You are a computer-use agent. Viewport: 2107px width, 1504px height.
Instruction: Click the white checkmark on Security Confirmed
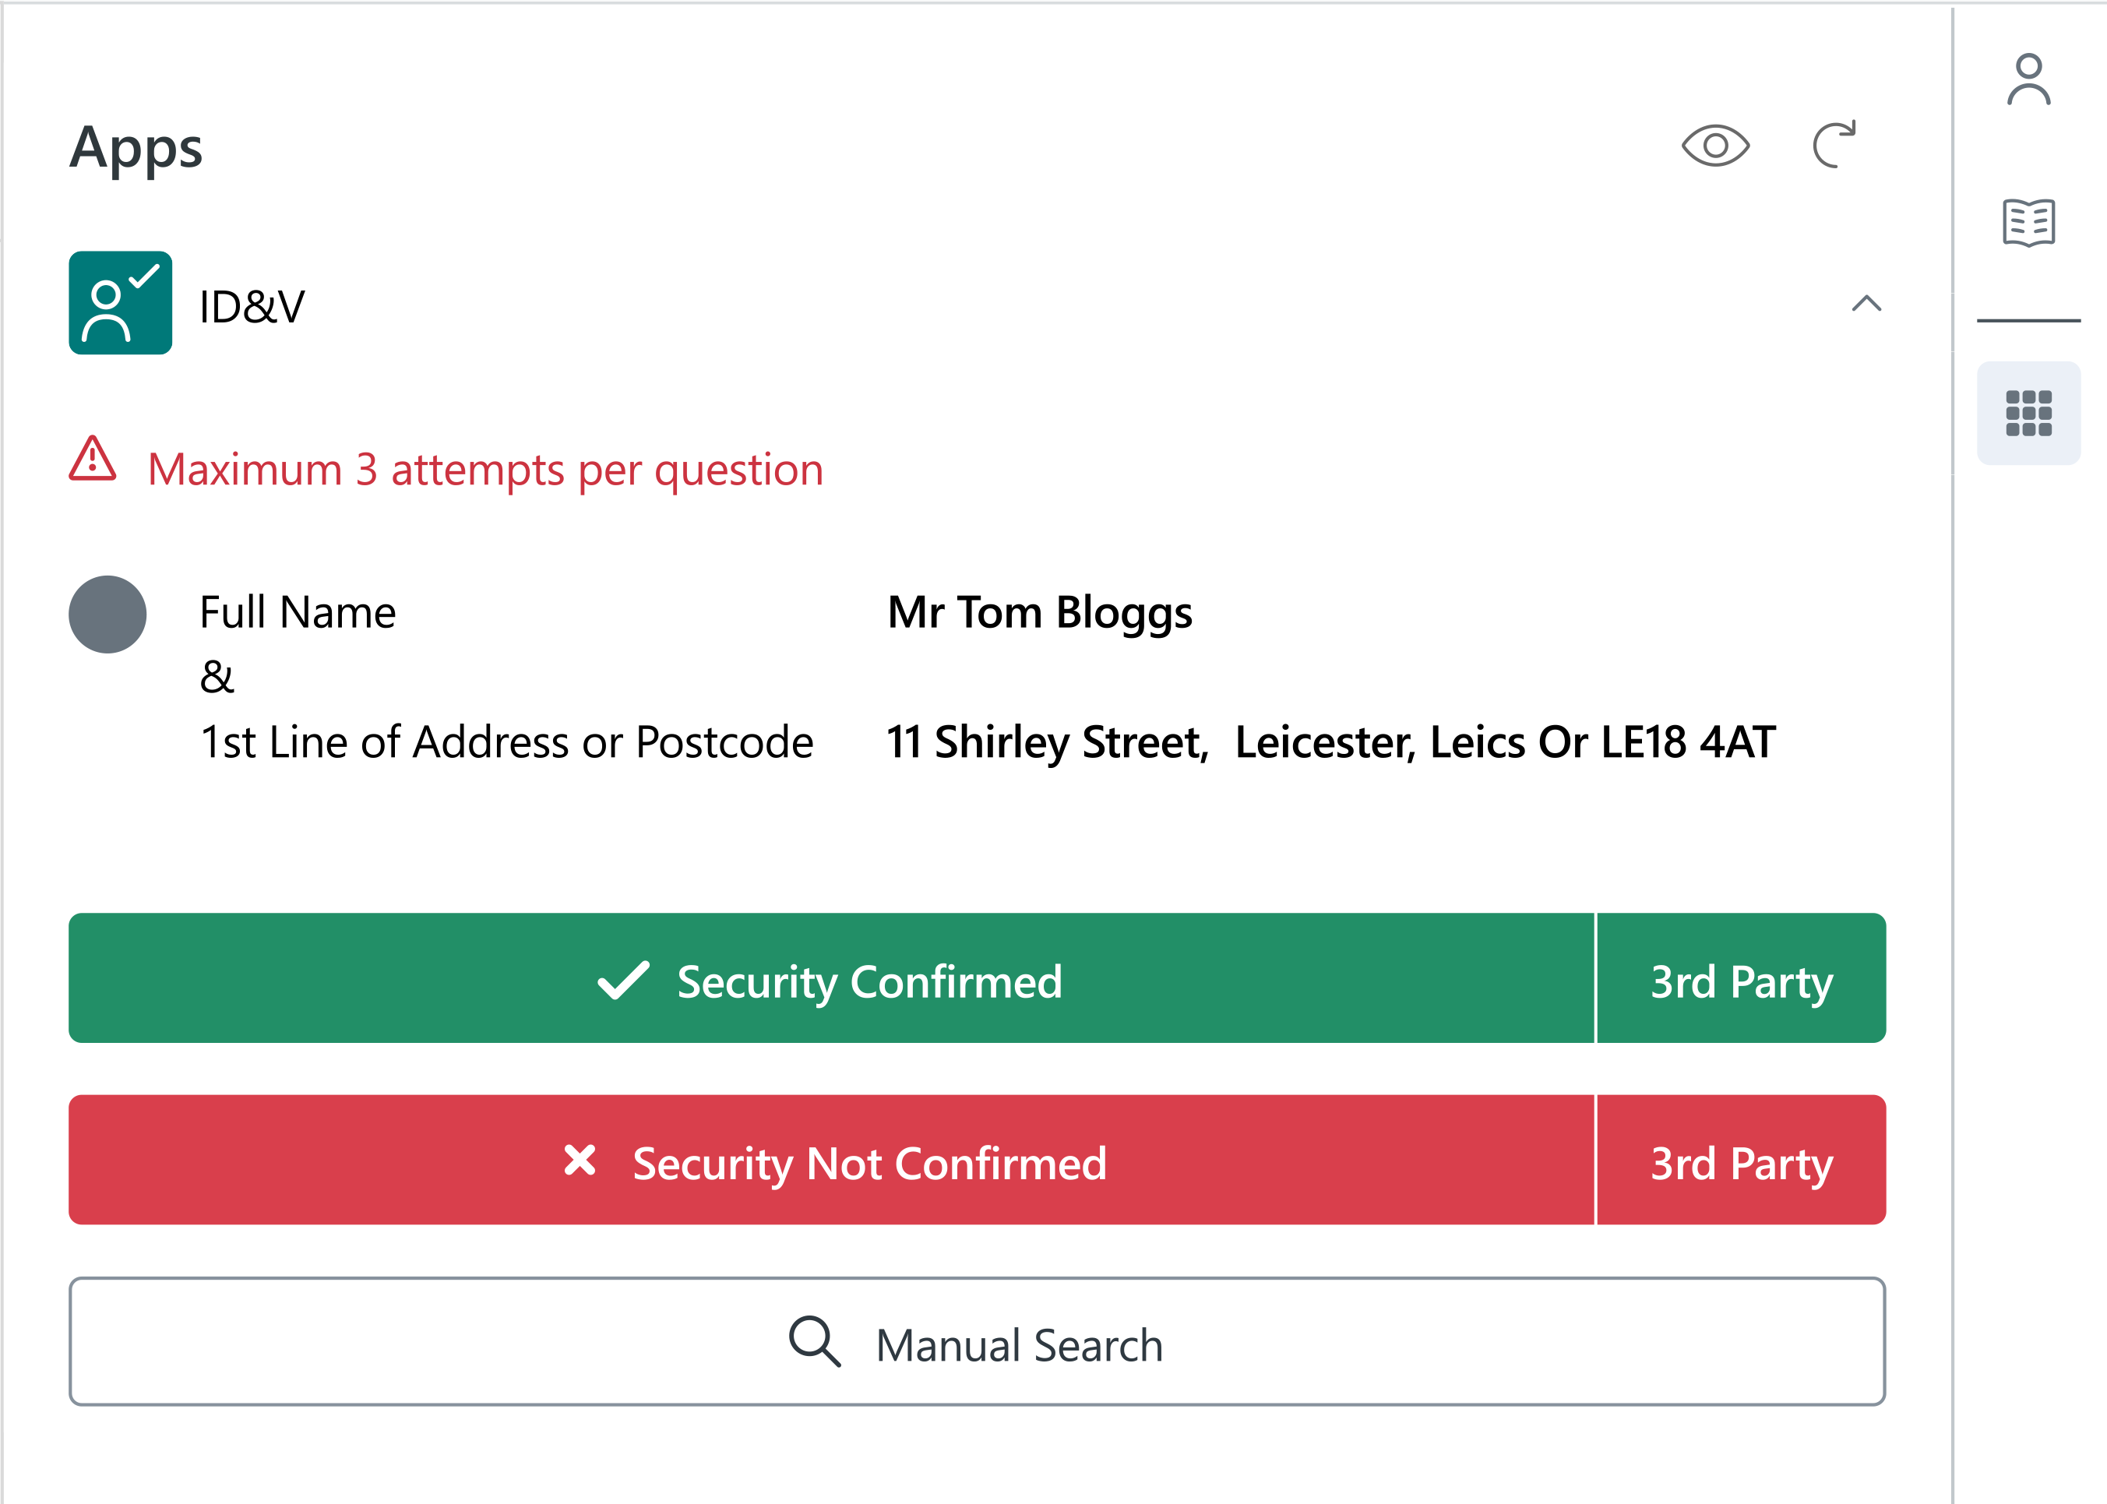(x=623, y=980)
